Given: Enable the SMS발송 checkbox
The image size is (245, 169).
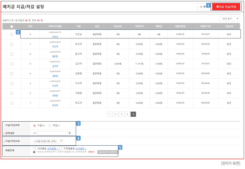Looking at the screenshot, I should [x=35, y=149].
